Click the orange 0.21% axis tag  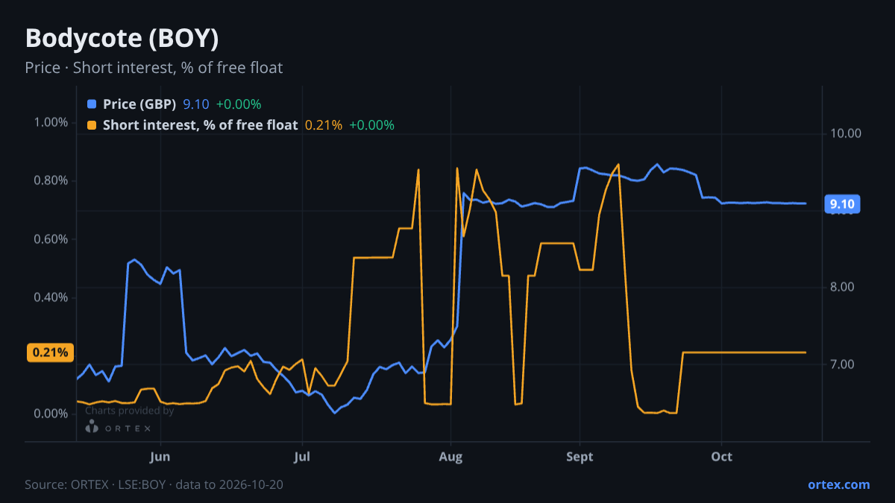51,352
